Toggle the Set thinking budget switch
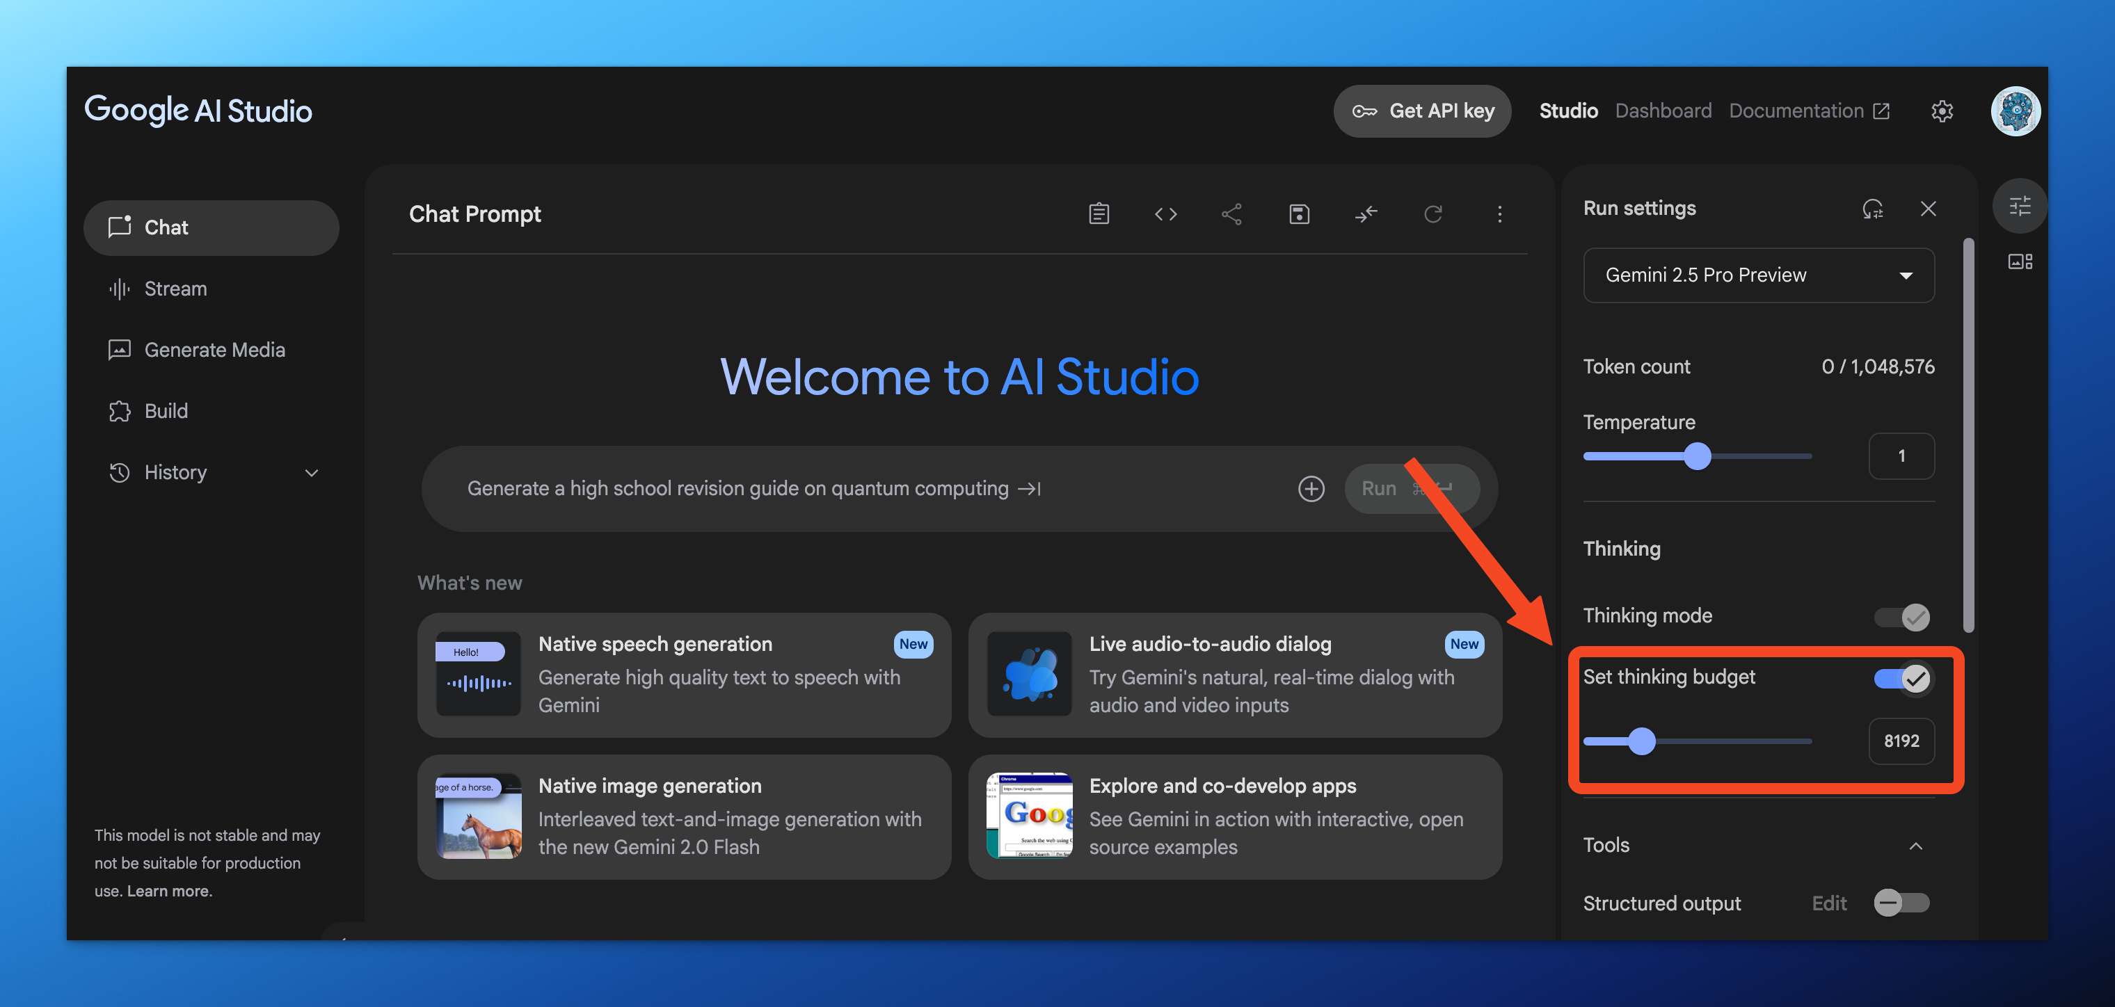This screenshot has height=1007, width=2115. coord(1901,679)
